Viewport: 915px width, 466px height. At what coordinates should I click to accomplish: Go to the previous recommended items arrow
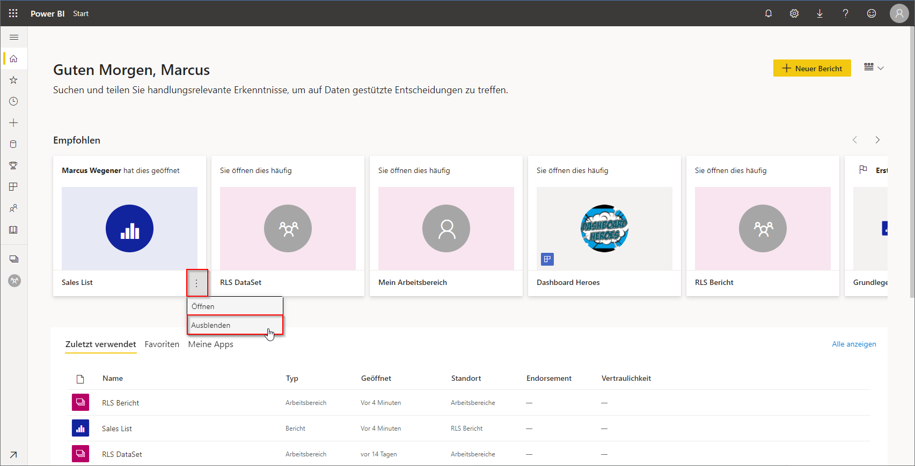click(x=855, y=140)
